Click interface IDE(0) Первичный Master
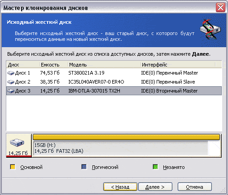This screenshot has height=195, width=228. pyautogui.click(x=170, y=73)
